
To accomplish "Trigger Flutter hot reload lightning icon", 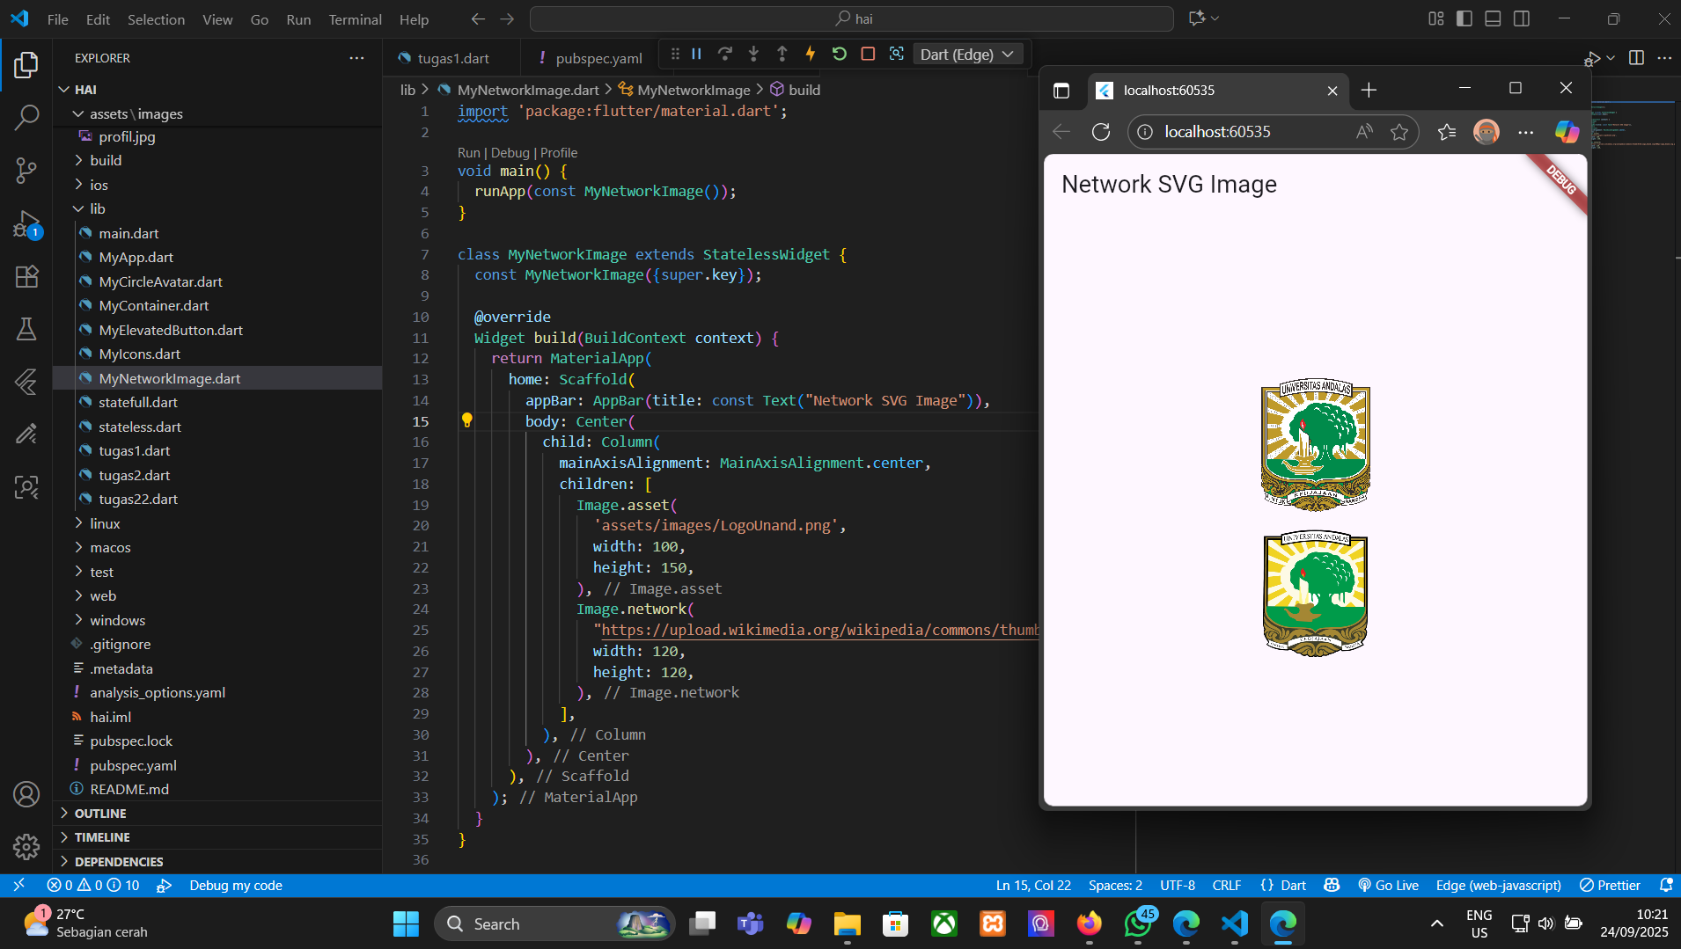I will coord(810,55).
